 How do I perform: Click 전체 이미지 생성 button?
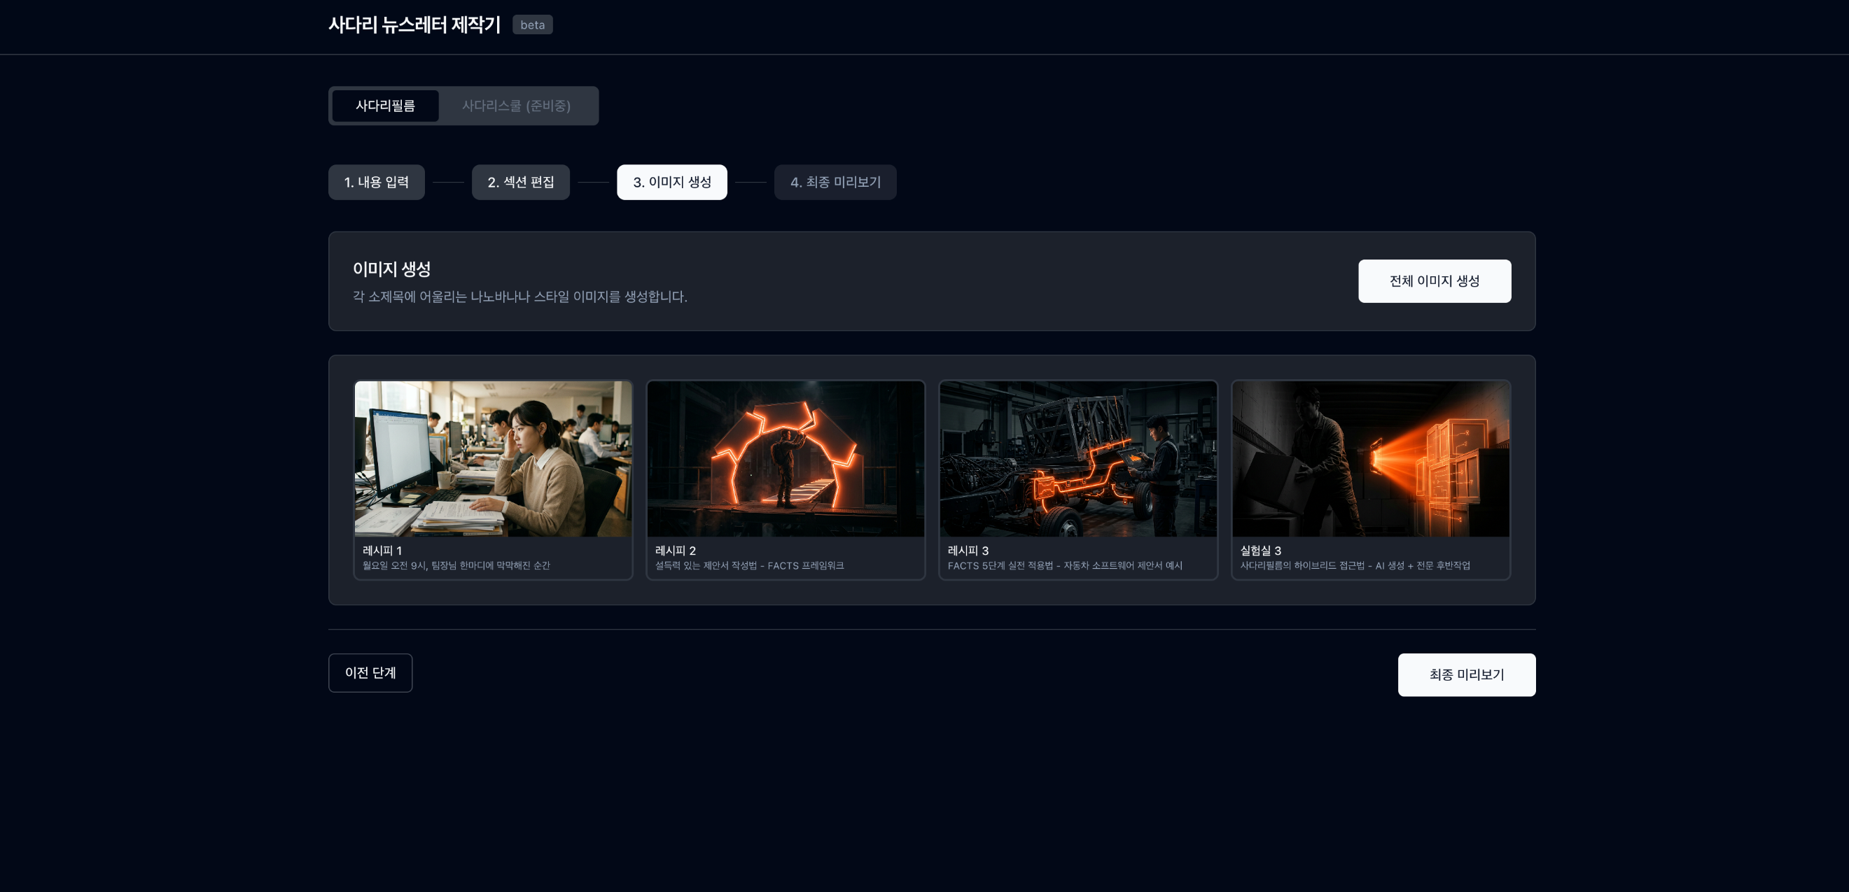pyautogui.click(x=1433, y=281)
